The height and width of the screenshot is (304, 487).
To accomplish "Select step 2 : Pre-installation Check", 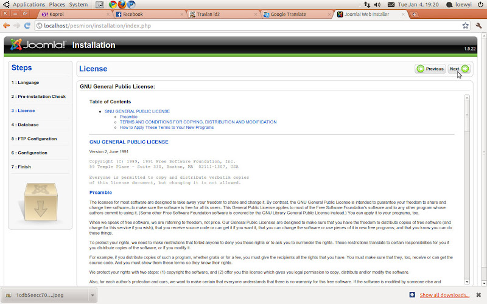I will coord(38,97).
